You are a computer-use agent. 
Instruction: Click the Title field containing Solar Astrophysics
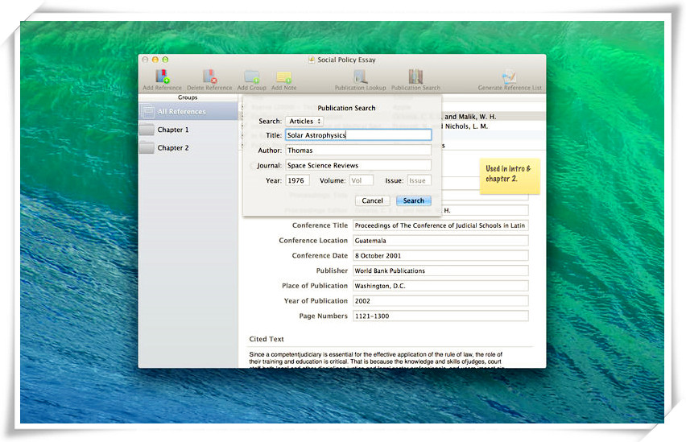(358, 135)
